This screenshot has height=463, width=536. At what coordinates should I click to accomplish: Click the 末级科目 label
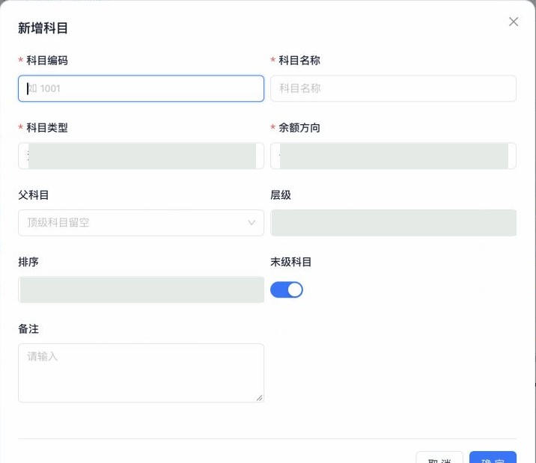pos(291,262)
